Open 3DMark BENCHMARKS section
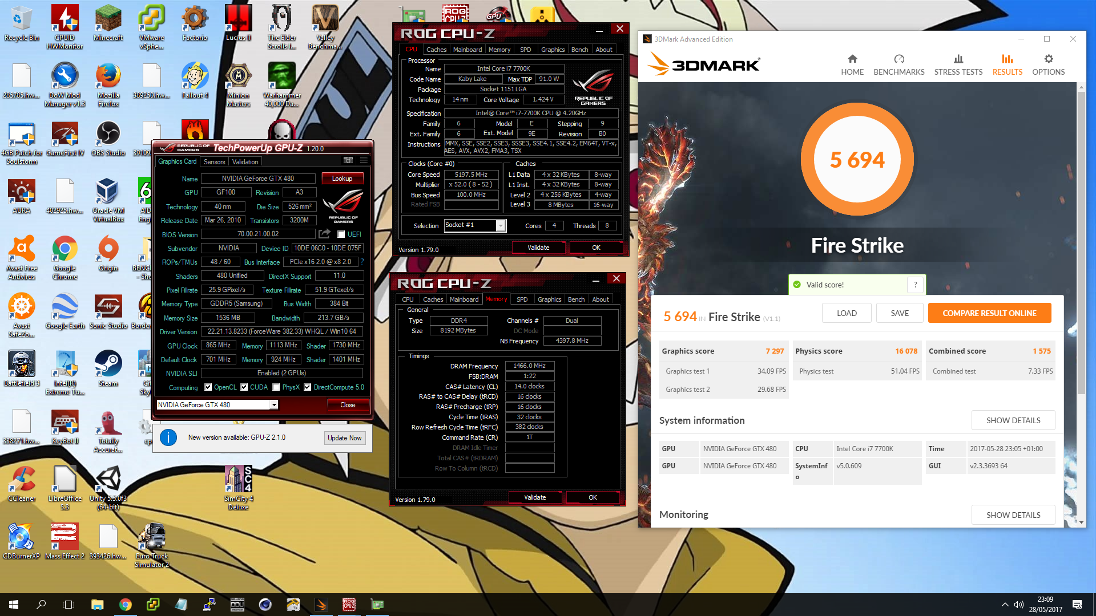This screenshot has width=1096, height=616. pos(899,64)
